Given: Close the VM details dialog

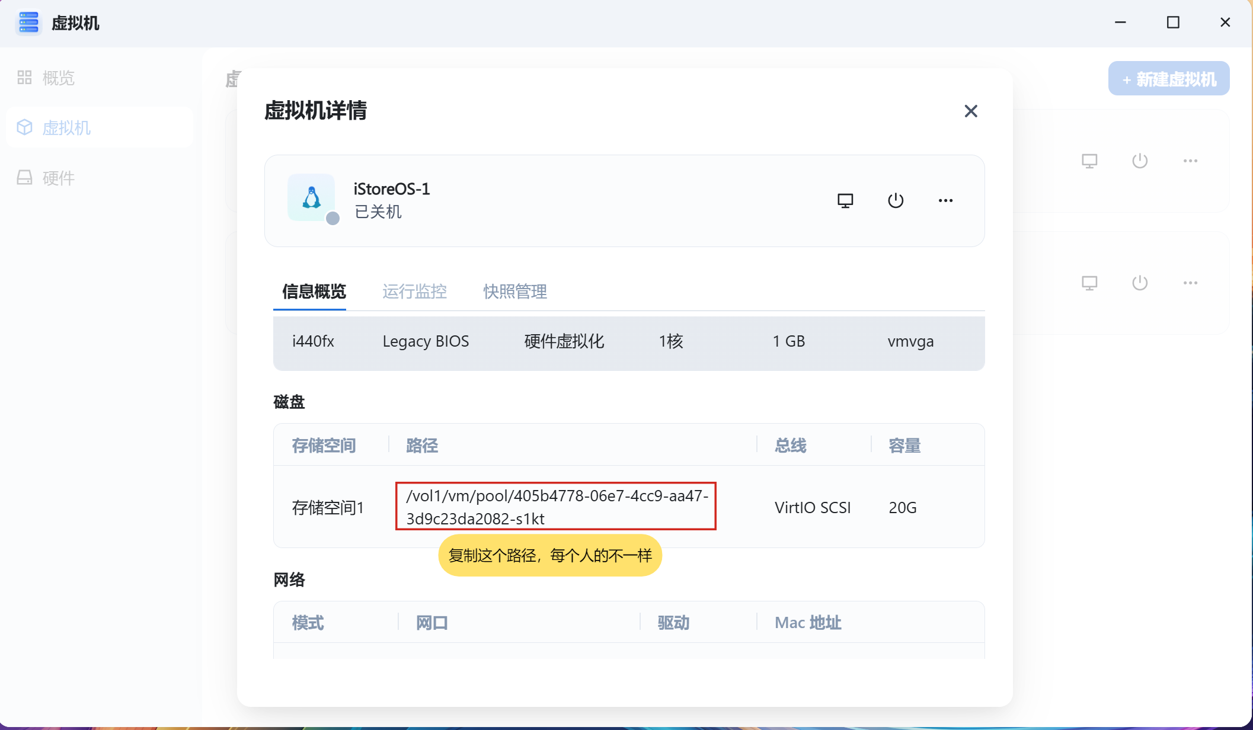Looking at the screenshot, I should (970, 111).
